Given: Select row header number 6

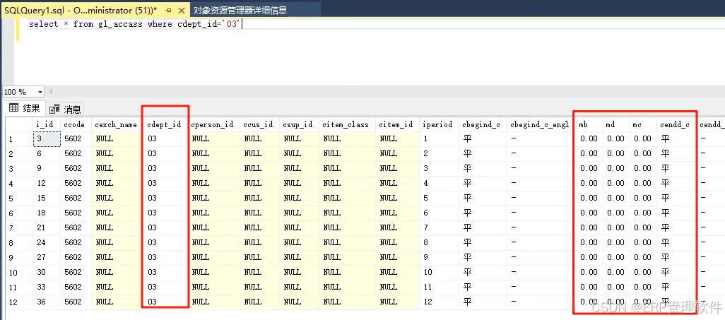Looking at the screenshot, I should pos(19,213).
